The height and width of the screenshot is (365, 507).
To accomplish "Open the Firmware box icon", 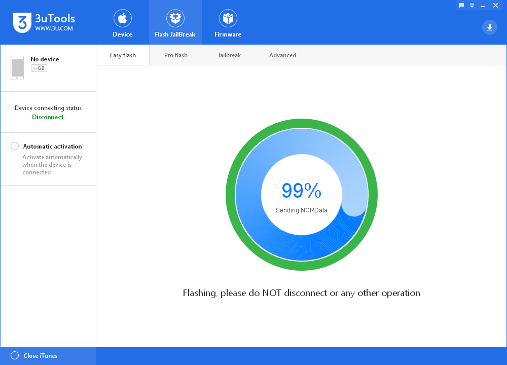I will [228, 18].
